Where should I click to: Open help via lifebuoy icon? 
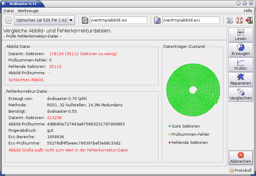(240, 20)
